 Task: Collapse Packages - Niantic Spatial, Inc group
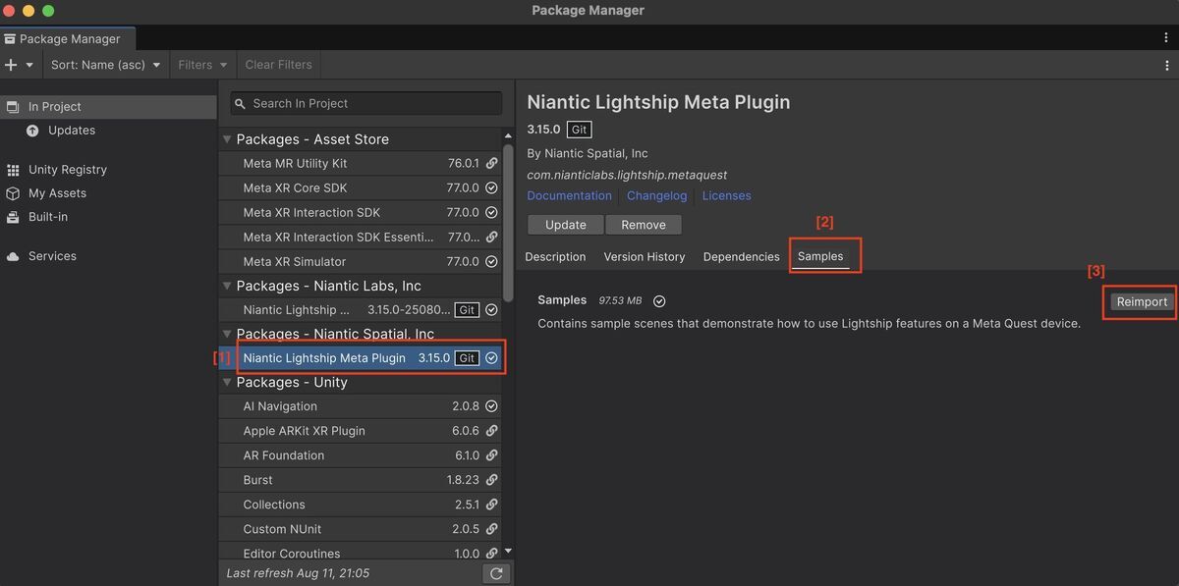227,334
